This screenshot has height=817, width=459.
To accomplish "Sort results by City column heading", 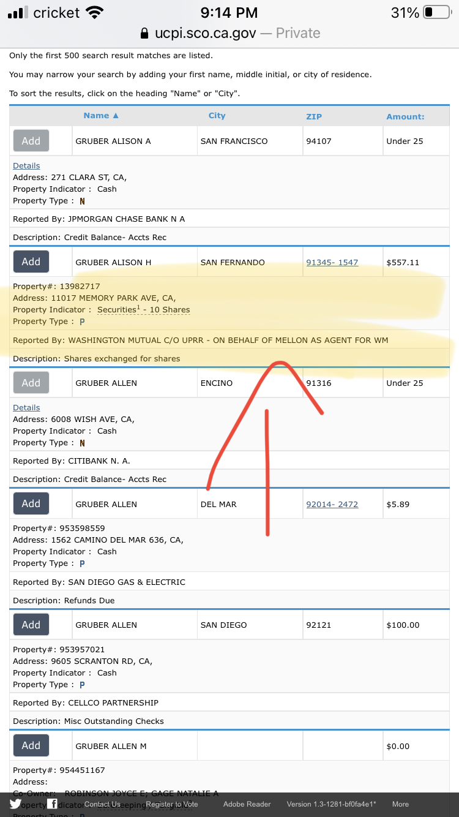I will pyautogui.click(x=217, y=115).
